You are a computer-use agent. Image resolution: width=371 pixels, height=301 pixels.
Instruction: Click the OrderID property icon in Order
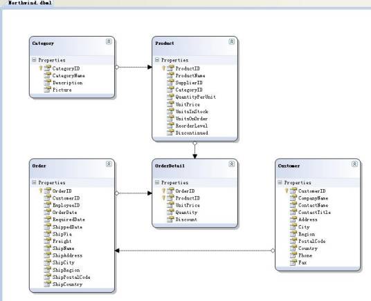click(x=48, y=191)
